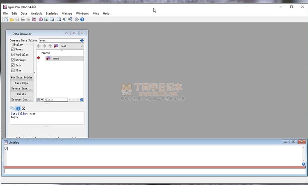
Task: Open the root folder dropdown in Data Browser
Action: point(71,46)
